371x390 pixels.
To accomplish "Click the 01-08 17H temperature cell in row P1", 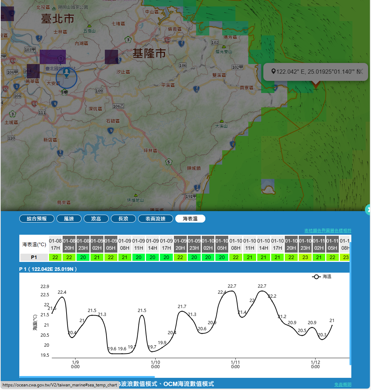I will (55, 257).
